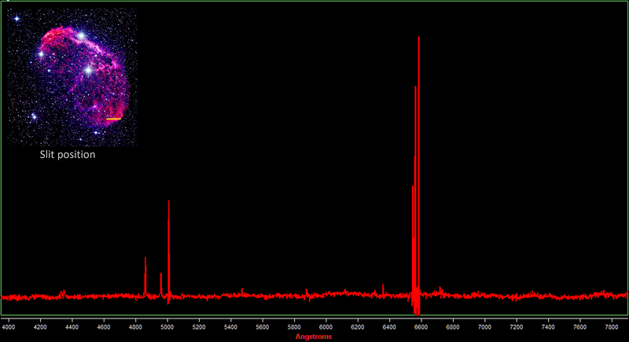
Task: Select the 7000 wavelength axis label
Action: [x=484, y=325]
